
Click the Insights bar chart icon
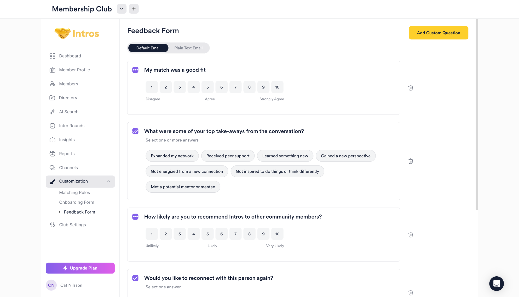53,140
